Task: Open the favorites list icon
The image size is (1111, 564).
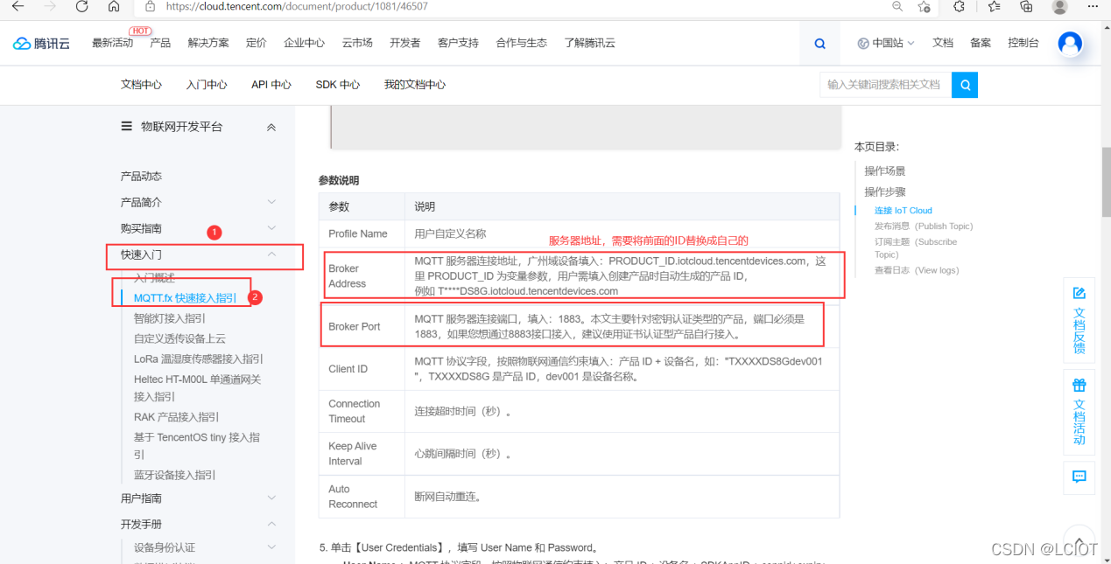Action: pyautogui.click(x=994, y=6)
